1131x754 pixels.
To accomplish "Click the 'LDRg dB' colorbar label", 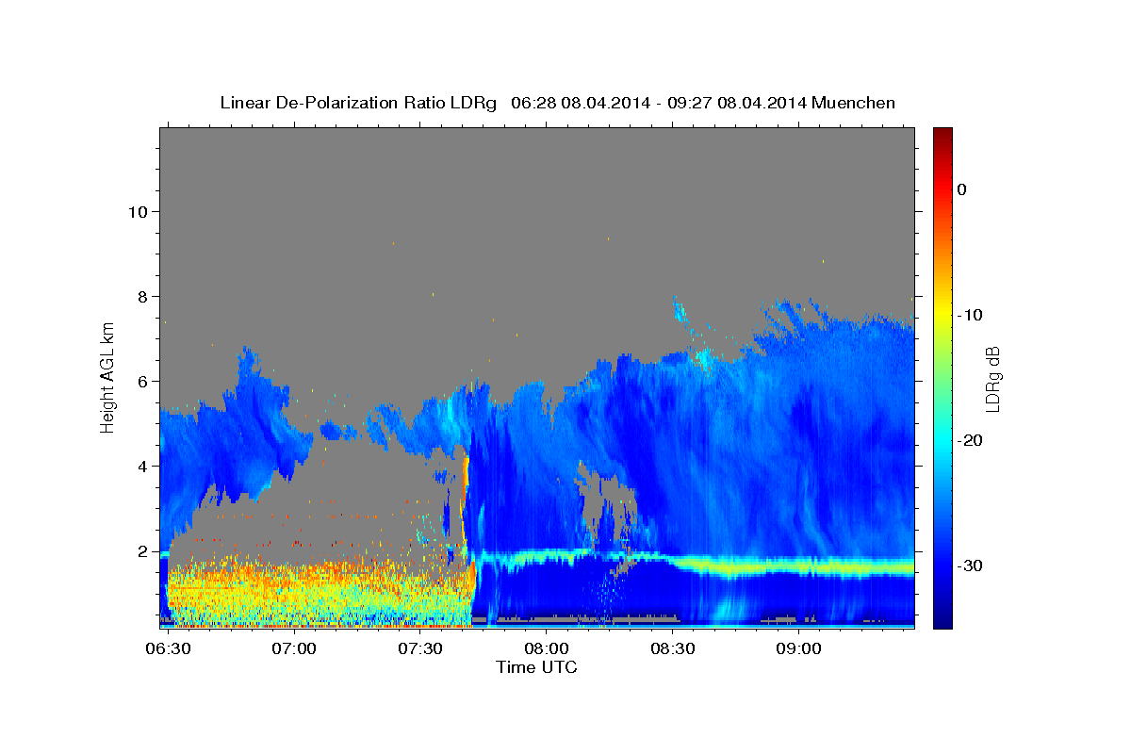I will pyautogui.click(x=992, y=379).
